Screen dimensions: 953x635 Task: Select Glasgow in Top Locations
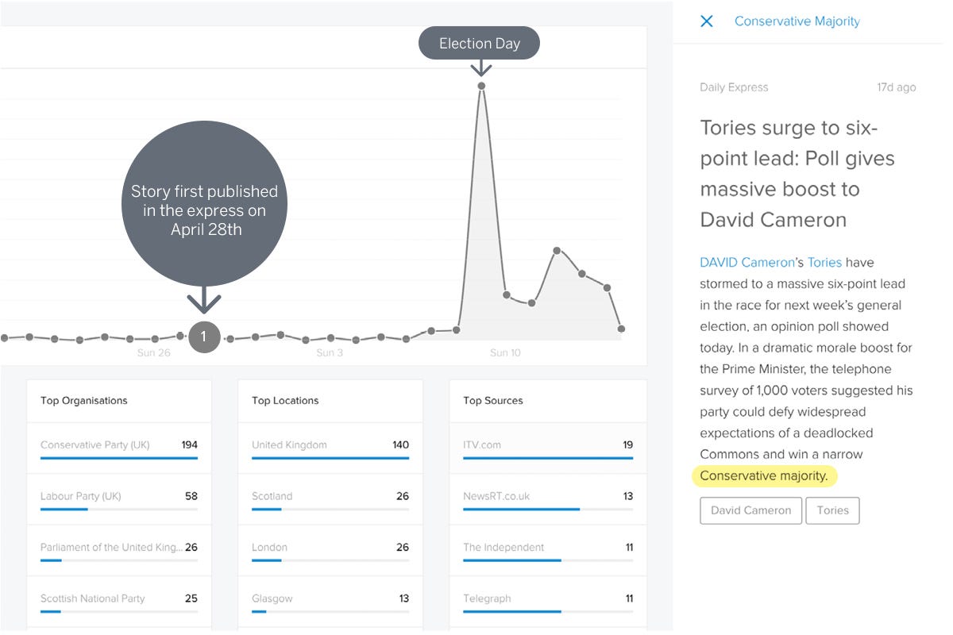coord(330,602)
